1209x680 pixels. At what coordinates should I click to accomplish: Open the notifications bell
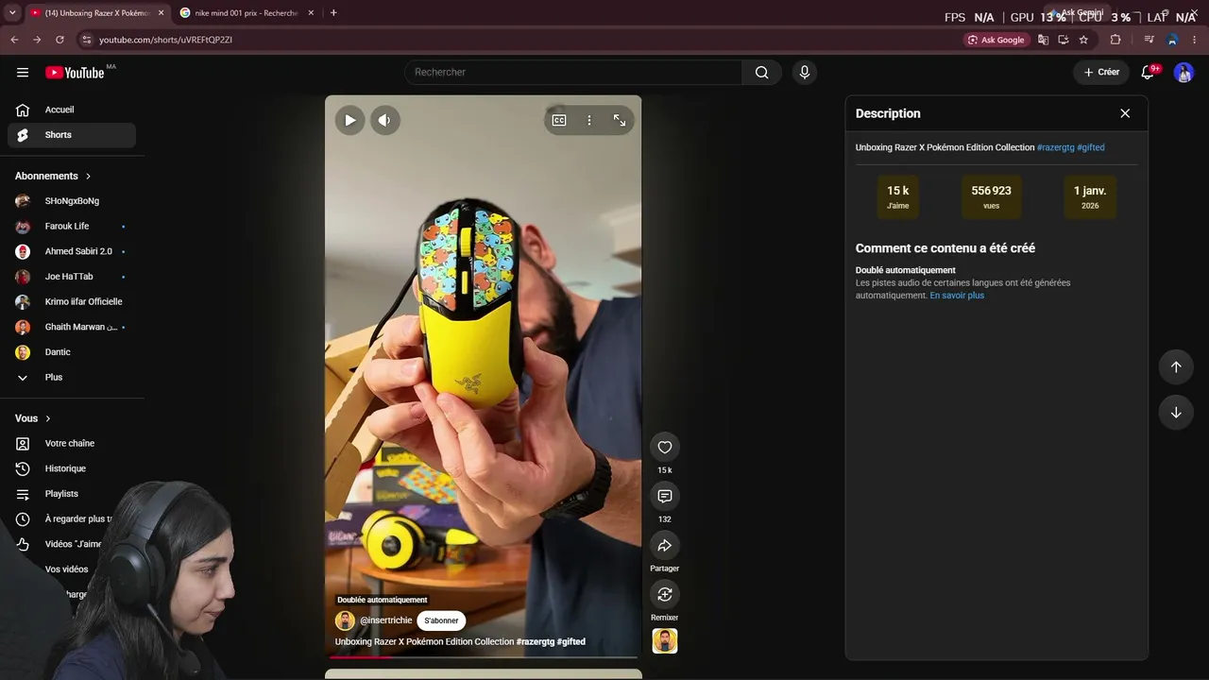(x=1149, y=73)
